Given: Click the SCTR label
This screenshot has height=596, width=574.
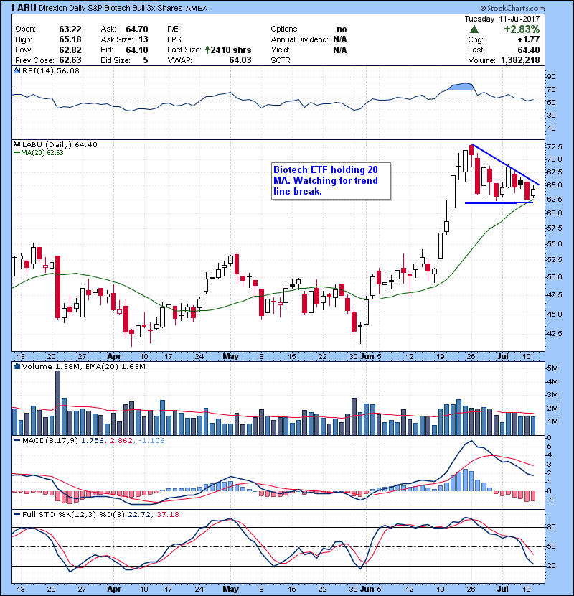Looking at the screenshot, I should coord(281,60).
